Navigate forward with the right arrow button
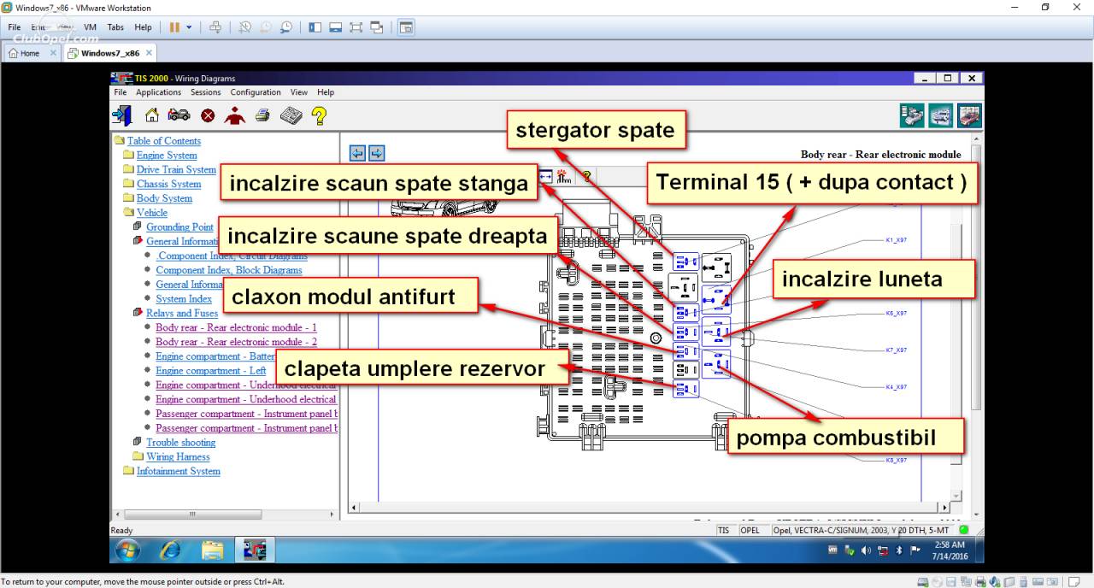 pyautogui.click(x=376, y=153)
